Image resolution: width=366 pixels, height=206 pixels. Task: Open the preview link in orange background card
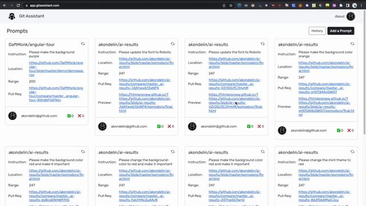(x=327, y=106)
